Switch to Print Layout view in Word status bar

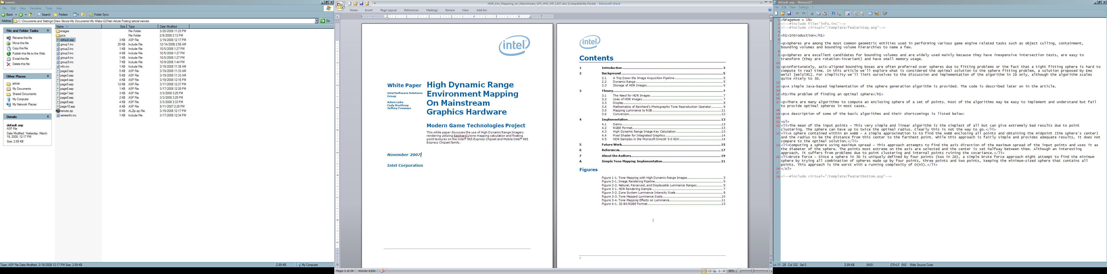click(705, 271)
